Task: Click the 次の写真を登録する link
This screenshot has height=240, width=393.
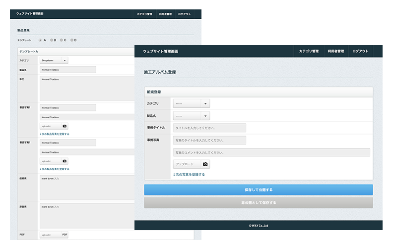Action: click(189, 174)
